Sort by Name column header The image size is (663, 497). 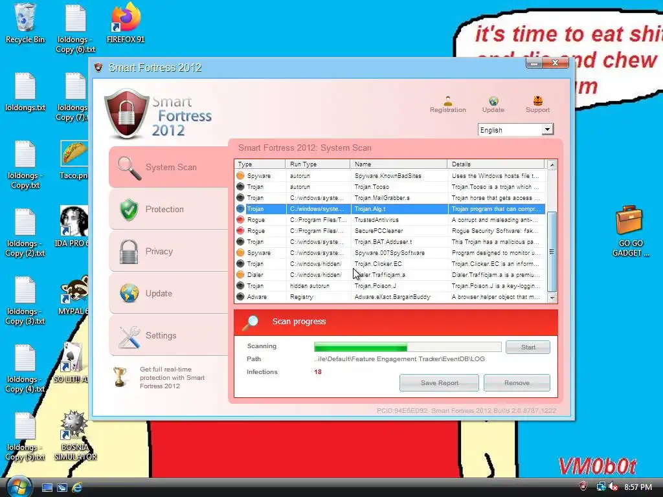[x=399, y=164]
